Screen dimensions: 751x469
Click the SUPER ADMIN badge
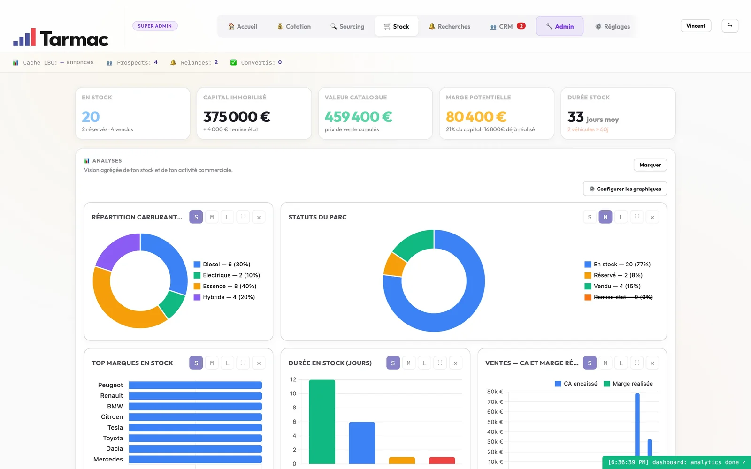155,26
